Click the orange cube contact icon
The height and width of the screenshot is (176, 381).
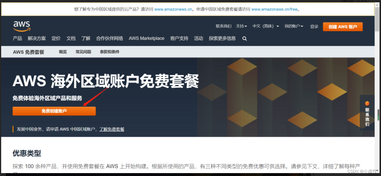367,103
